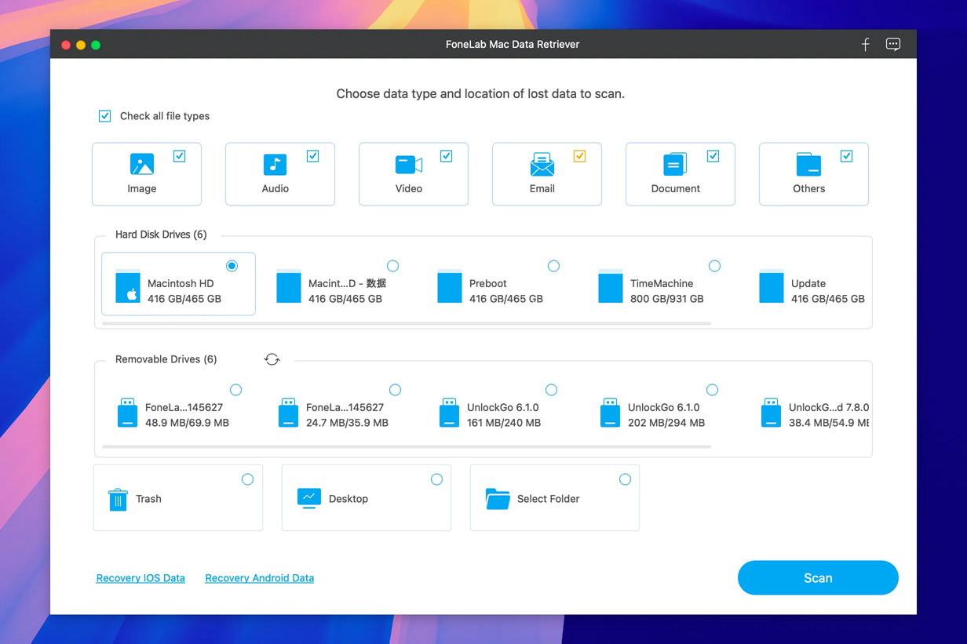The image size is (967, 644).
Task: Refresh the removable drives list
Action: tap(272, 359)
